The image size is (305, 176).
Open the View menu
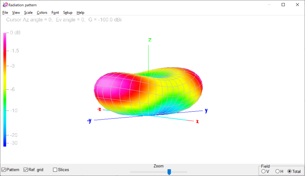coord(16,13)
